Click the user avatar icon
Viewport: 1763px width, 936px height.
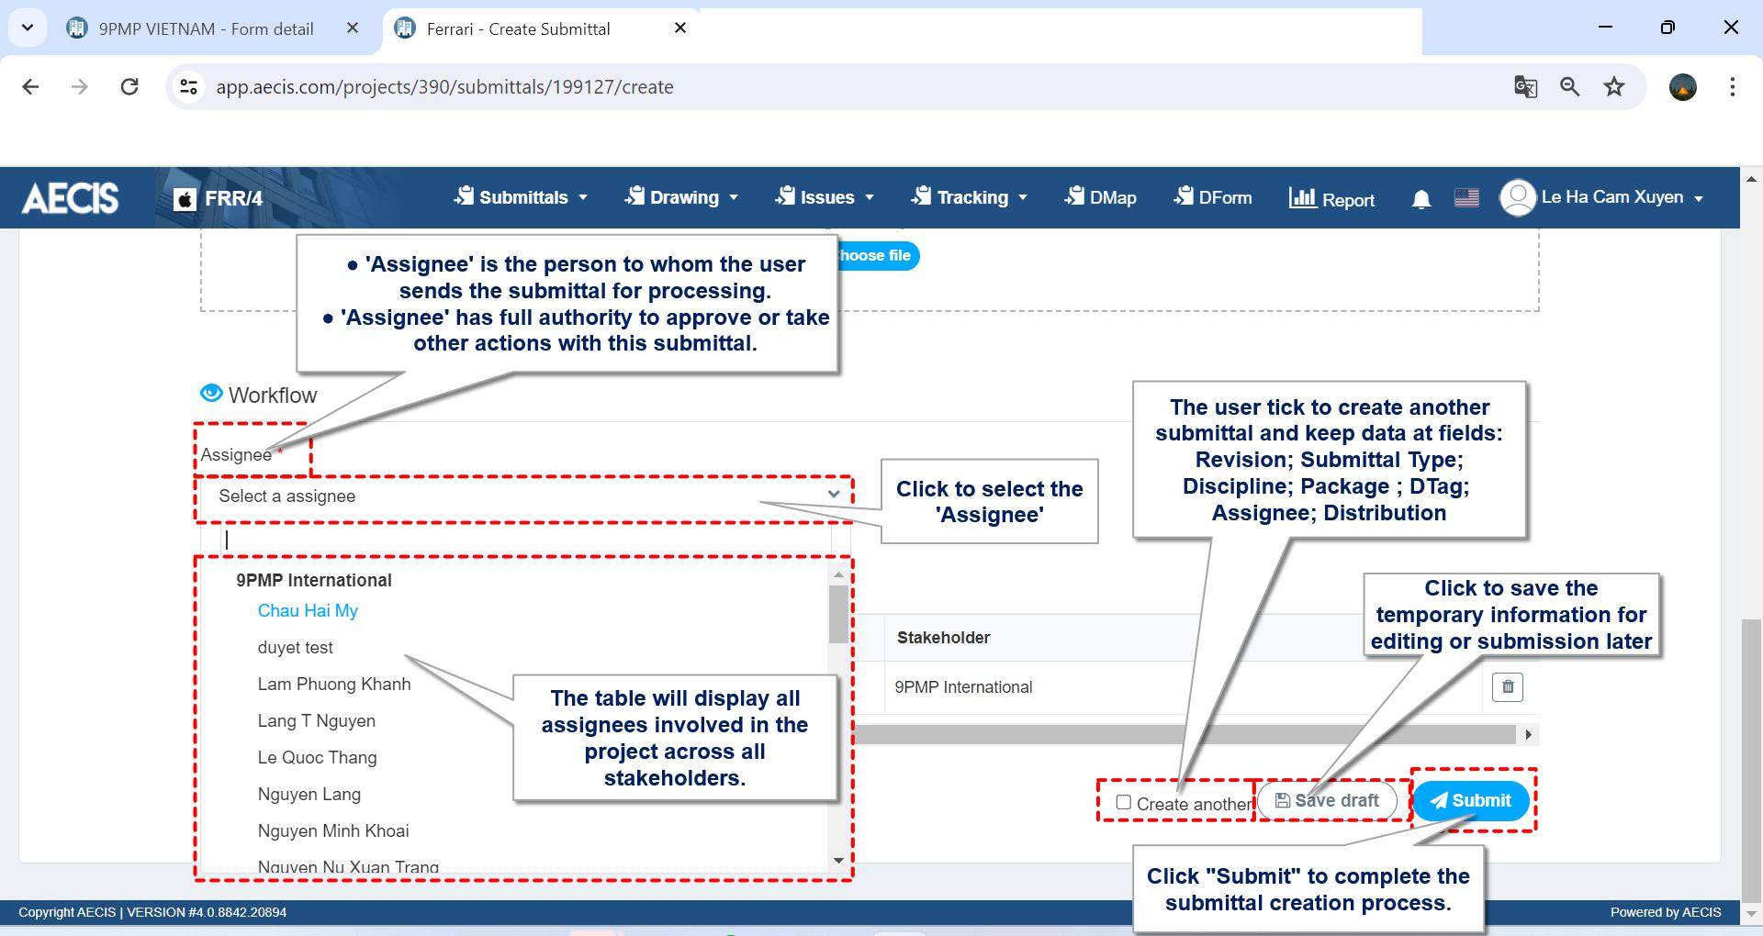(1517, 197)
